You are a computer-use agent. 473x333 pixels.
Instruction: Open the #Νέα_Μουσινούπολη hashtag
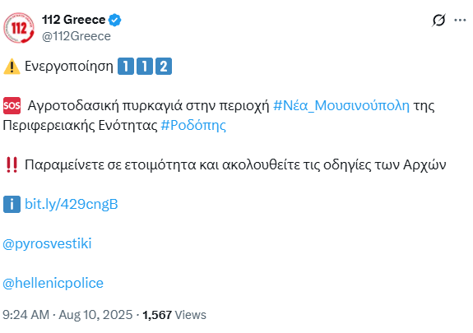coord(341,106)
